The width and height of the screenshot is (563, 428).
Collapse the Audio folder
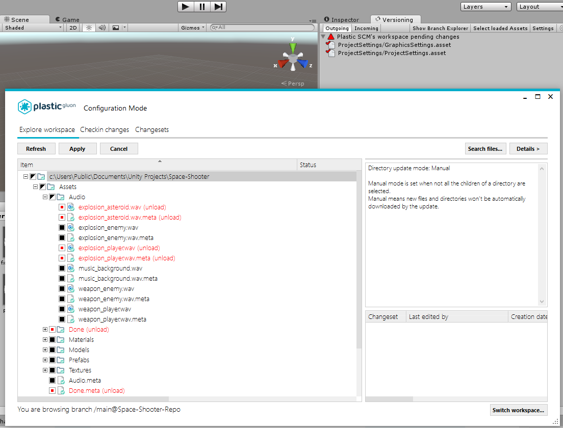[x=45, y=197]
